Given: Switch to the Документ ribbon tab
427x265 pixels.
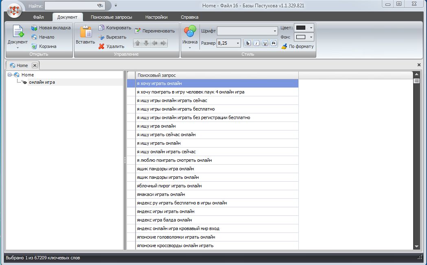Looking at the screenshot, I should 67,17.
